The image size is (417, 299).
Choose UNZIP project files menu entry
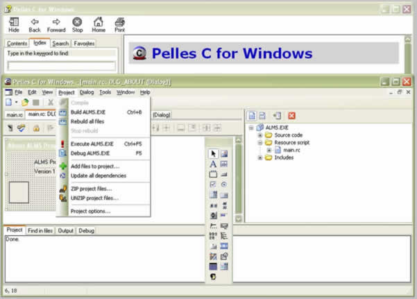tap(103, 198)
